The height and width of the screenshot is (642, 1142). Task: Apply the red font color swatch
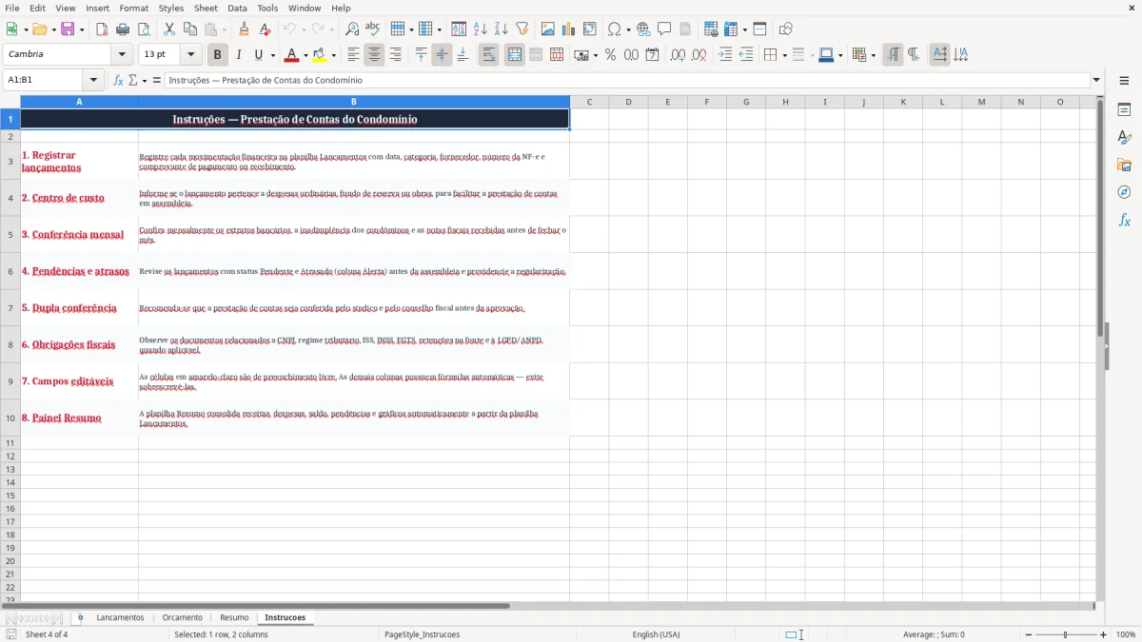point(292,55)
